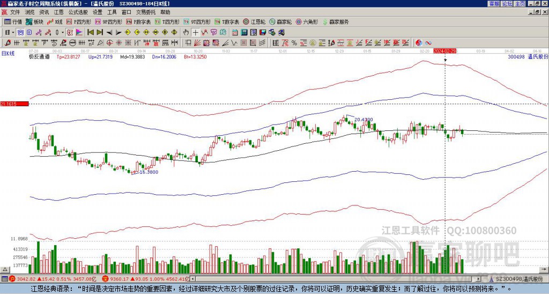This screenshot has height=294, width=549.
Task: Launch the 江恩轮 Gann wheel
Action: point(254,21)
